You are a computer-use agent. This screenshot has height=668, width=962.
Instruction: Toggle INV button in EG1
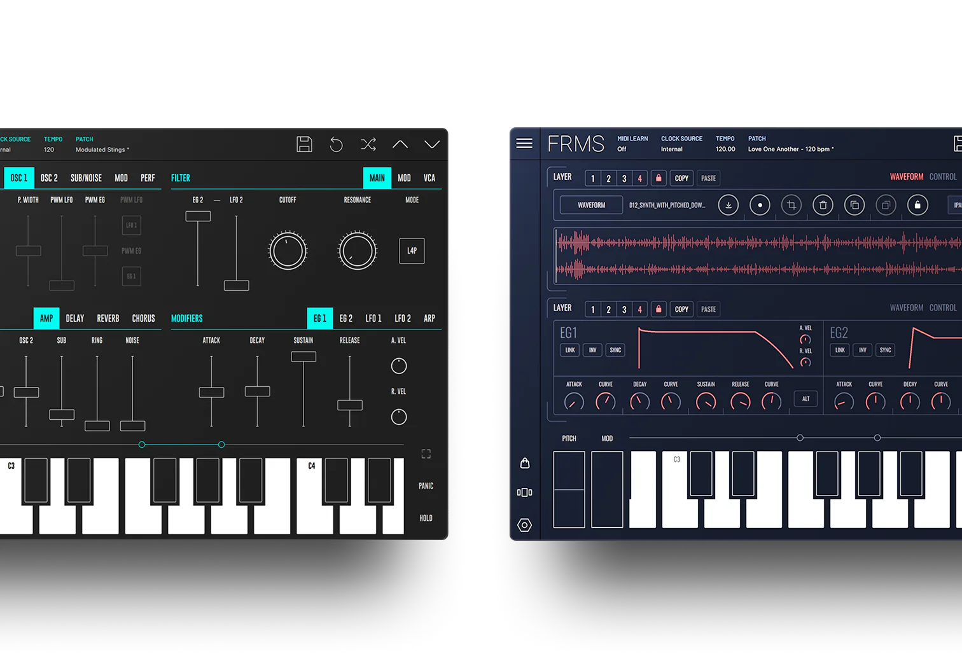pos(592,350)
